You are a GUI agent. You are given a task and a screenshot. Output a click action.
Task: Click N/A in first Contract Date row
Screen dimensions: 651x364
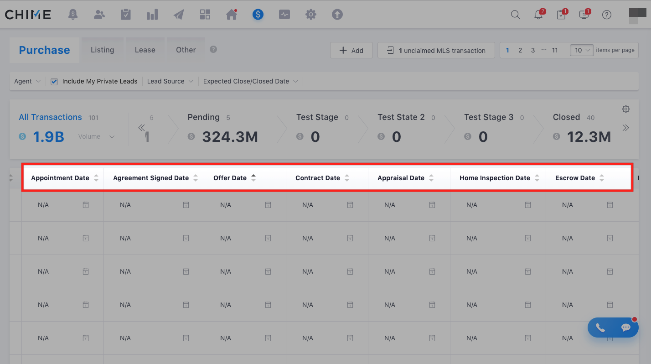(x=308, y=205)
